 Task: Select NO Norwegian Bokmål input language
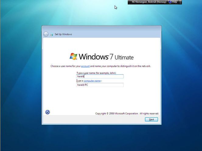tap(149, 2)
